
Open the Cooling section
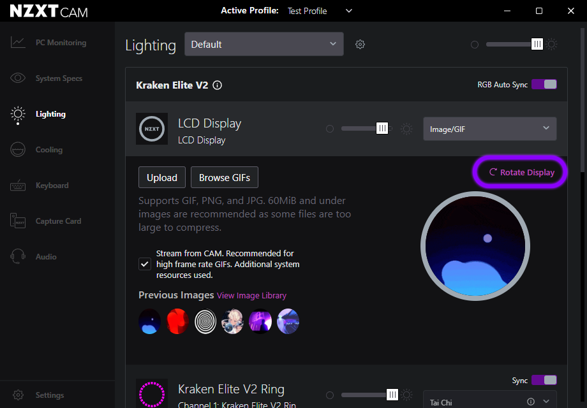pos(48,150)
